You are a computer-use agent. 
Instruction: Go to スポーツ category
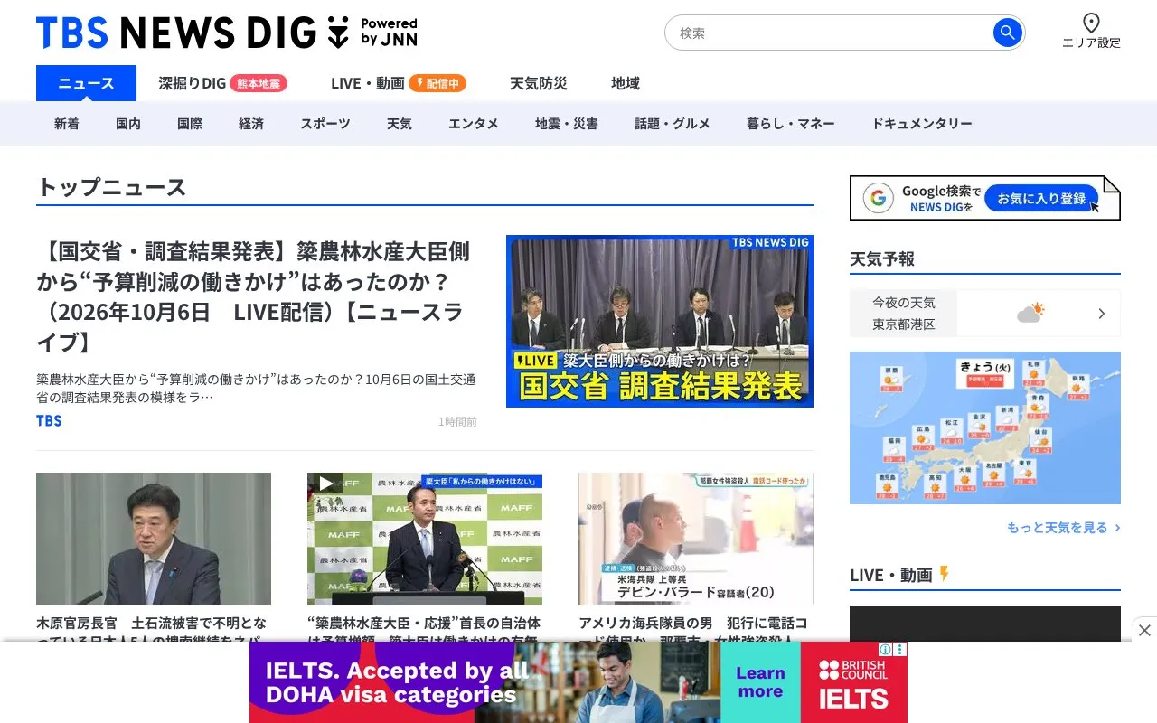coord(325,124)
